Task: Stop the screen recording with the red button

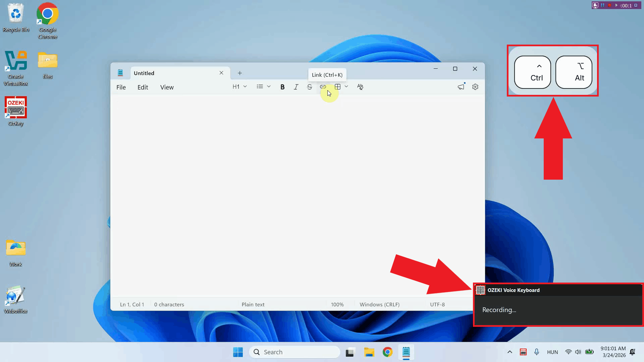Action: 609,5
